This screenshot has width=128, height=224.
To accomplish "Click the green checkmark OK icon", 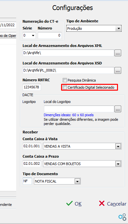I will 69,203.
